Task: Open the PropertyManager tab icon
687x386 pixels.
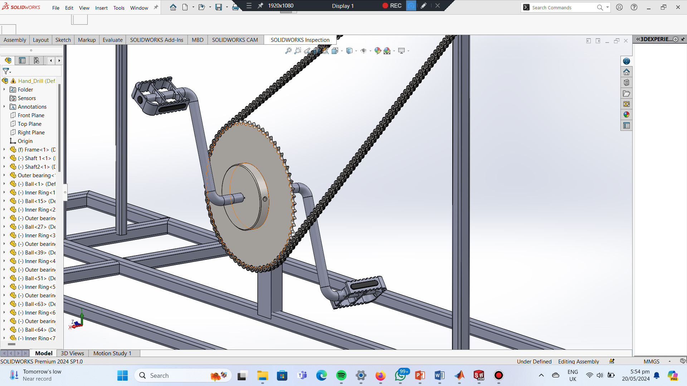Action: click(x=22, y=60)
